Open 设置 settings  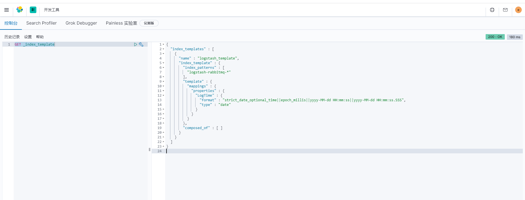click(x=28, y=37)
